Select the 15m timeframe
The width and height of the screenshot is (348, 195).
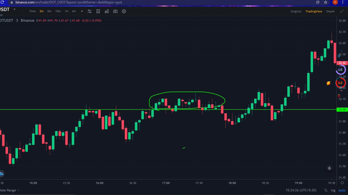point(58,11)
